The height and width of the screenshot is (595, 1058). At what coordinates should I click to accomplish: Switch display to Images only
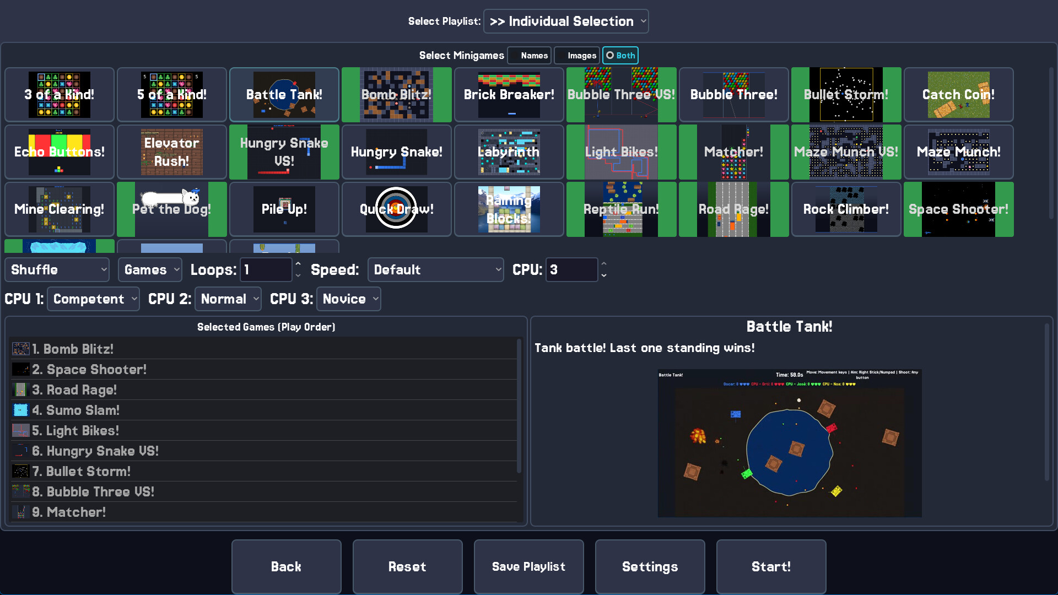click(576, 56)
